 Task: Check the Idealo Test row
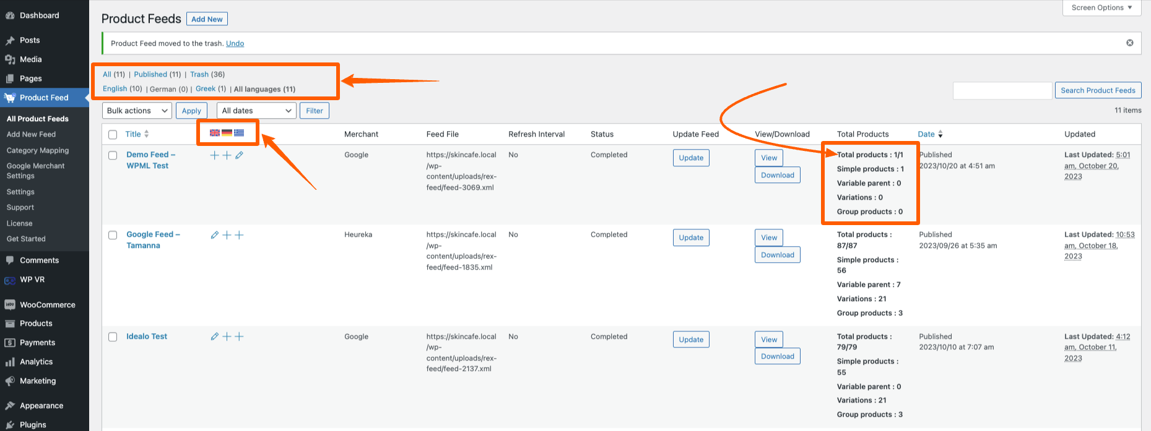point(113,337)
